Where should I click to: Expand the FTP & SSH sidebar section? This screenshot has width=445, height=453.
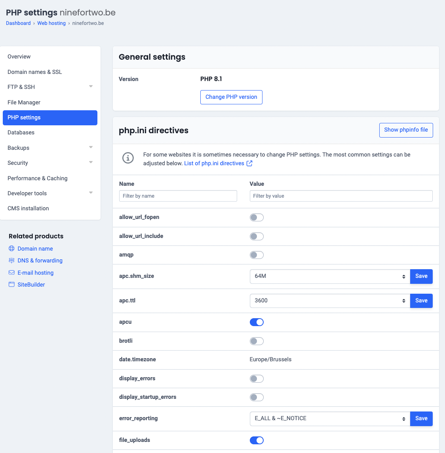[91, 87]
